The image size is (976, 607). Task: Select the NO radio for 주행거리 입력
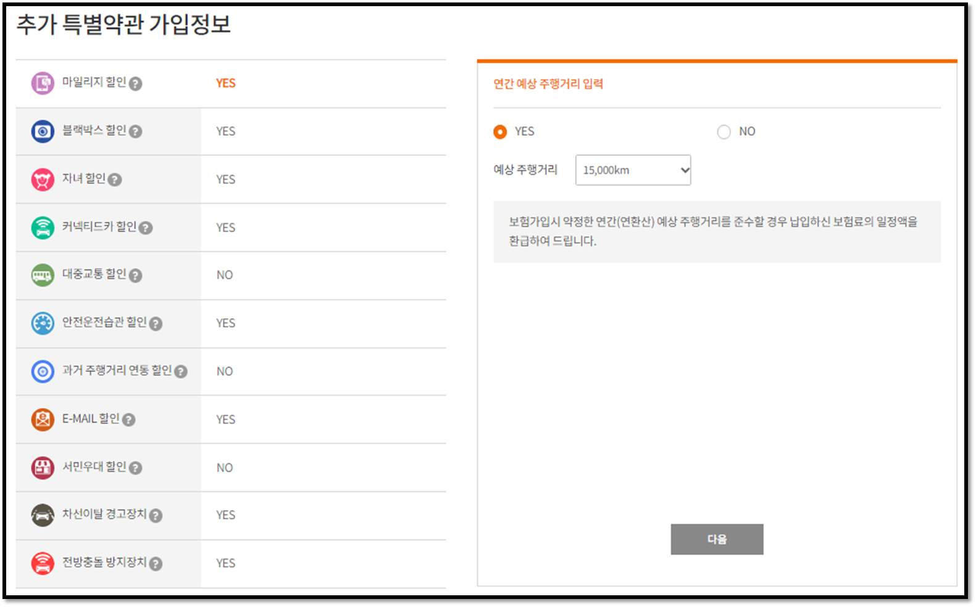point(724,131)
